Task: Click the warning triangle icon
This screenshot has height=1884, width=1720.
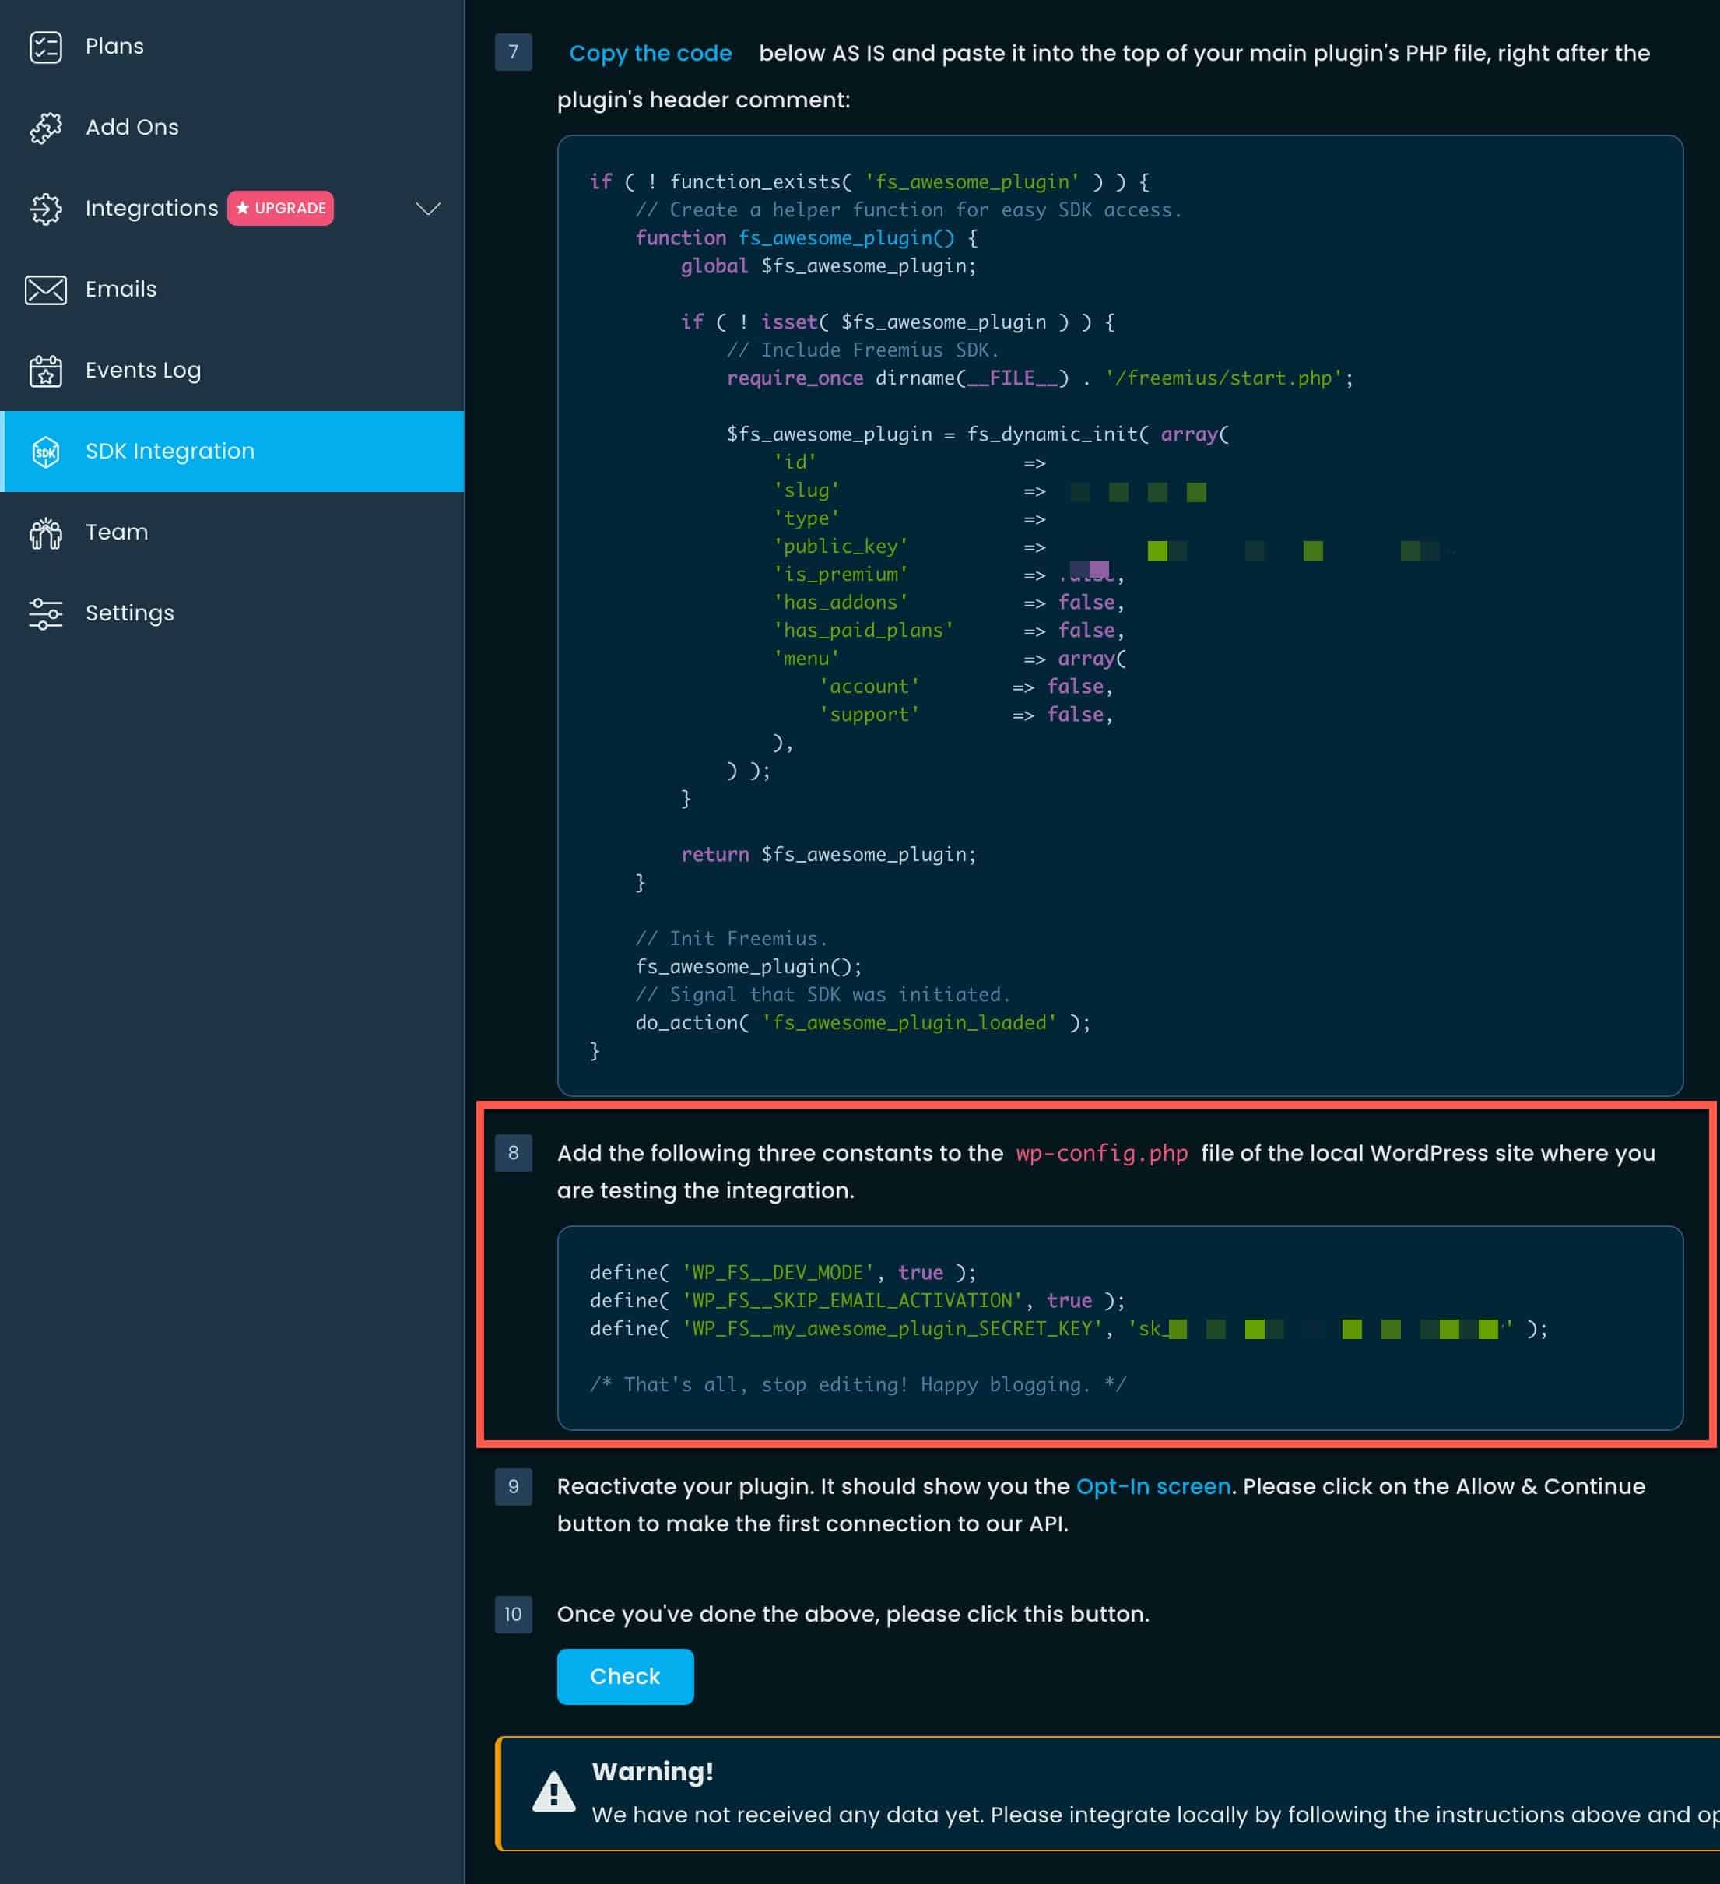Action: coord(554,1791)
